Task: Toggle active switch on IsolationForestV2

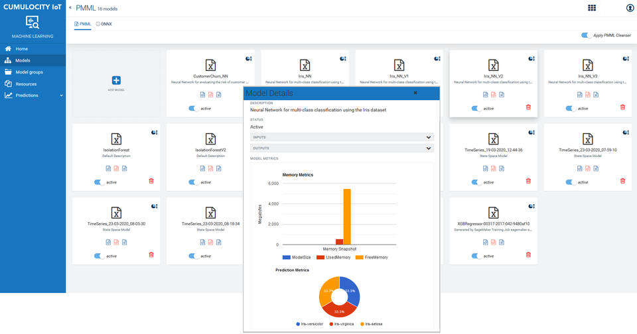Action: [x=193, y=182]
